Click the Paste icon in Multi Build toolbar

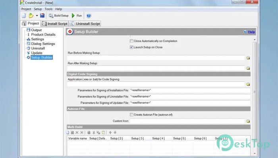coord(103,132)
